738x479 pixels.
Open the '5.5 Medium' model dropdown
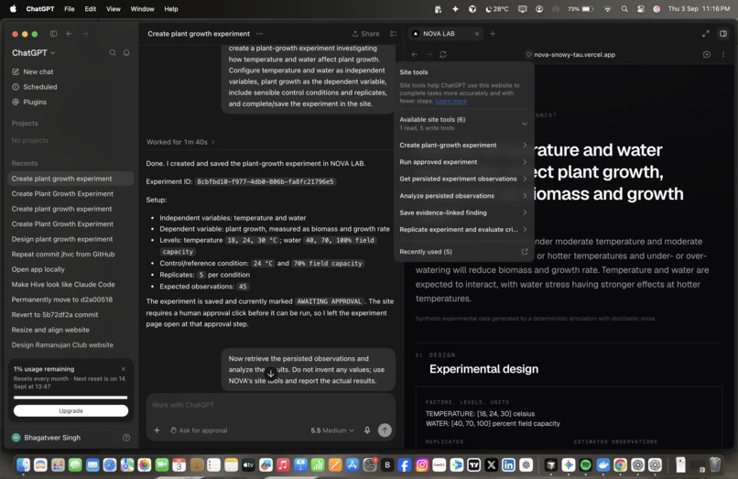click(x=331, y=430)
